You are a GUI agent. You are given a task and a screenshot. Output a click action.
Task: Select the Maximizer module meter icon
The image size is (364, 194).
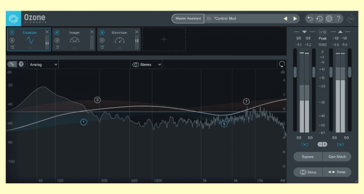(x=119, y=40)
